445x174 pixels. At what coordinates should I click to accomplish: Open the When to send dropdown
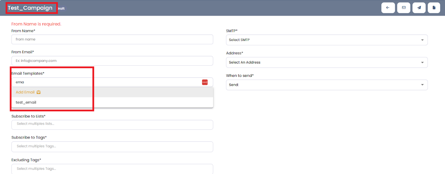[326, 85]
